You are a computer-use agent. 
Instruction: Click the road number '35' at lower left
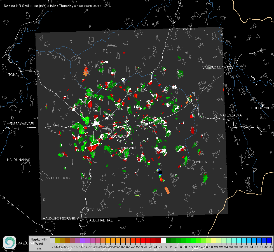(3, 198)
